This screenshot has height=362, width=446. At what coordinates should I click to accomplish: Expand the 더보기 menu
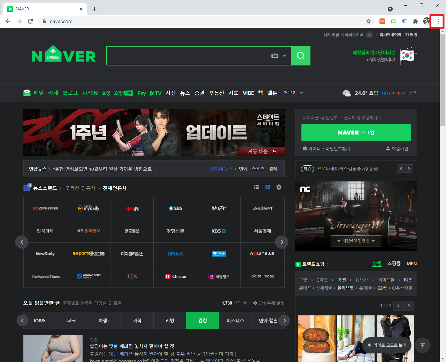click(293, 93)
